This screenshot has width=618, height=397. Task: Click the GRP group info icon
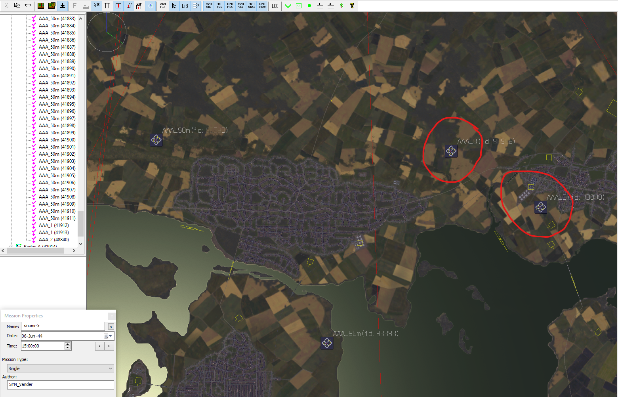pos(139,6)
